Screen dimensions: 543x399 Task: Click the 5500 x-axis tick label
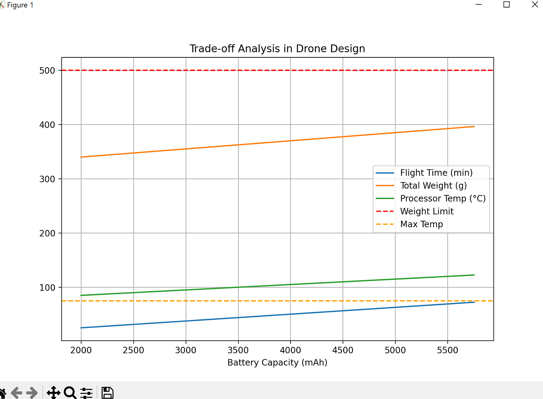click(x=448, y=350)
